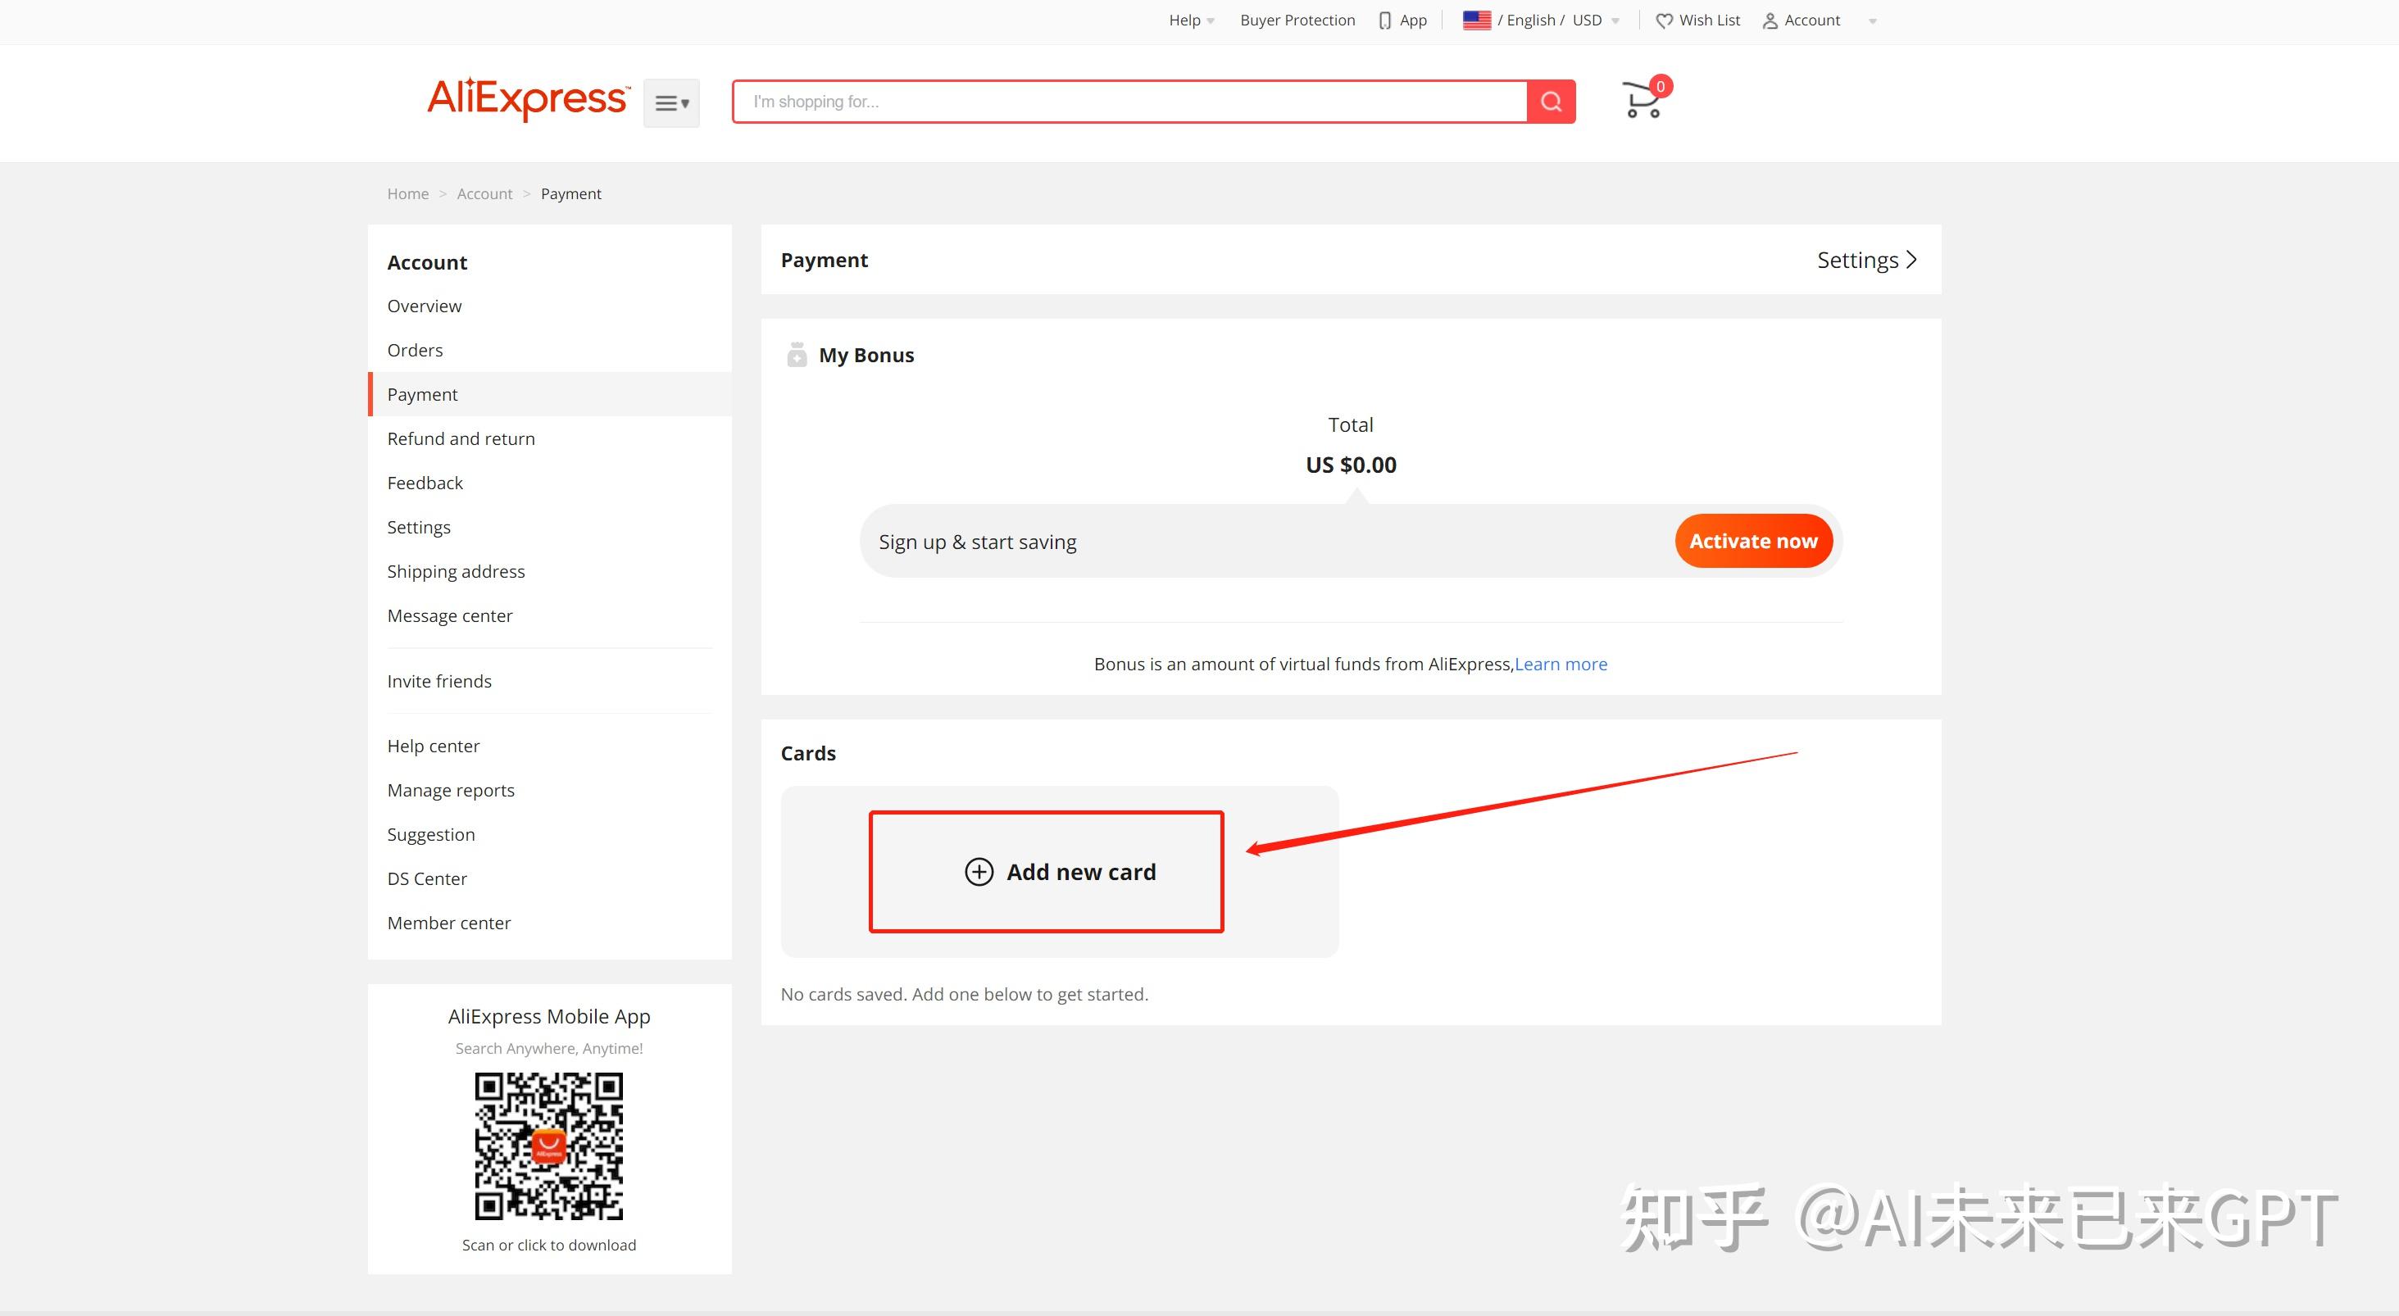The image size is (2399, 1316).
Task: Focus the I'm shopping for search field
Action: click(1129, 102)
